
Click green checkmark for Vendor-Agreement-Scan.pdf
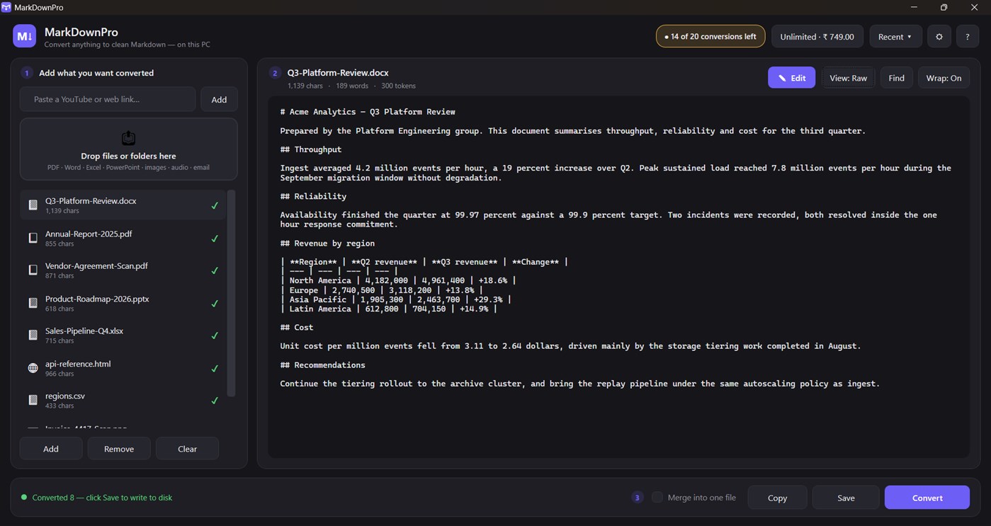215,271
